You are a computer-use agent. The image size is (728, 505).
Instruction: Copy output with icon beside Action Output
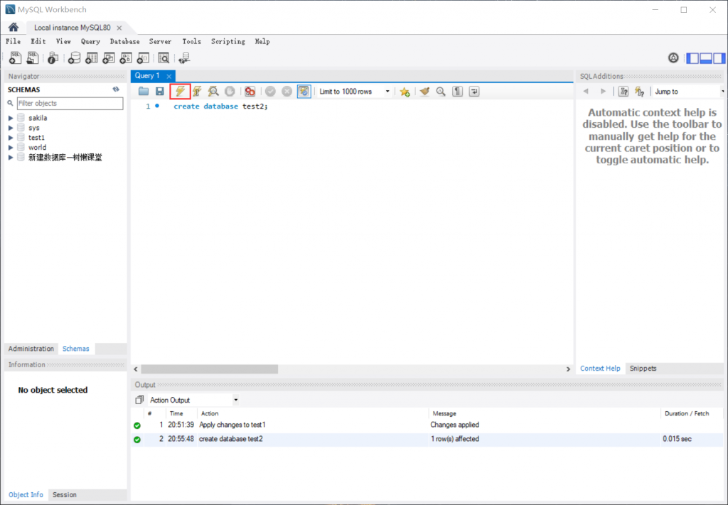(139, 400)
